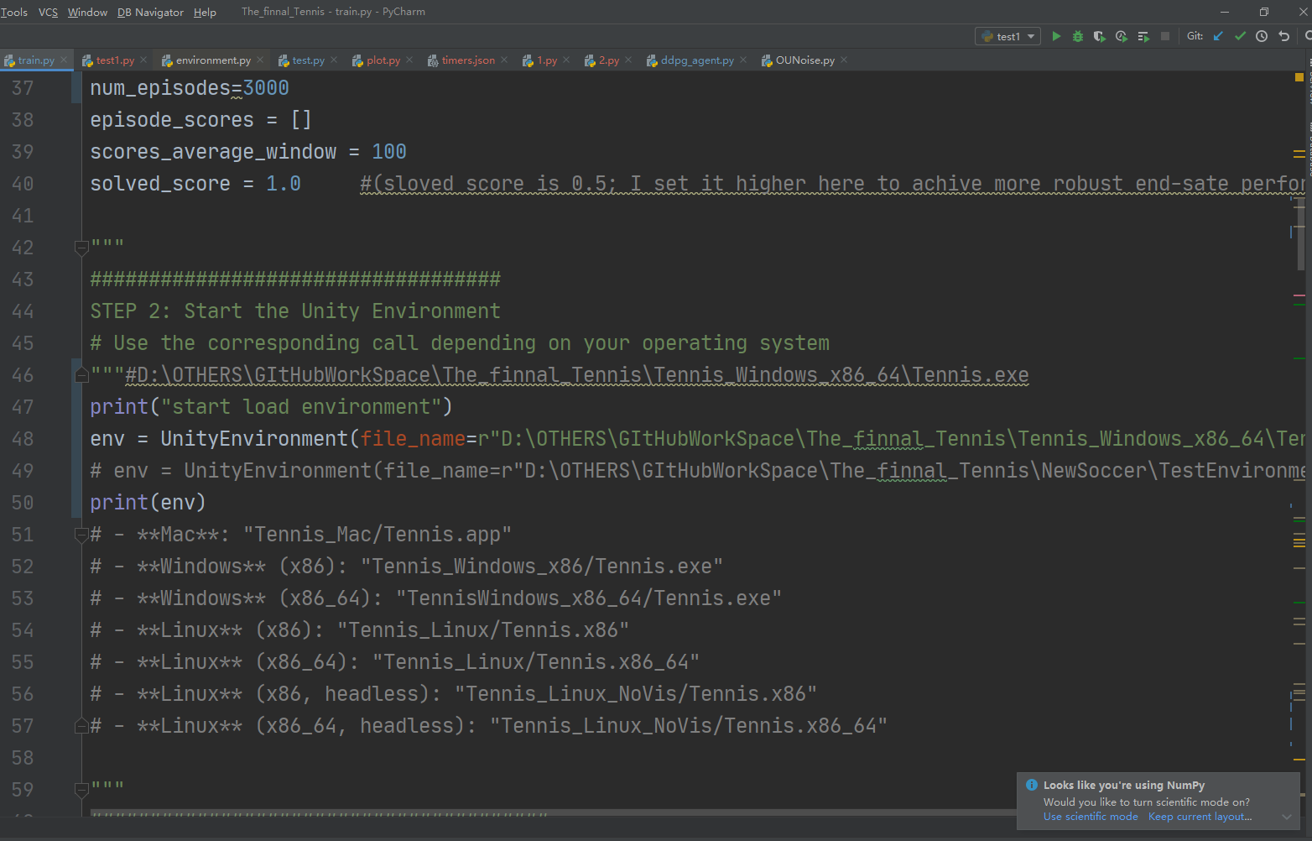Run test1 with coverage
1312x841 pixels.
coord(1099,36)
